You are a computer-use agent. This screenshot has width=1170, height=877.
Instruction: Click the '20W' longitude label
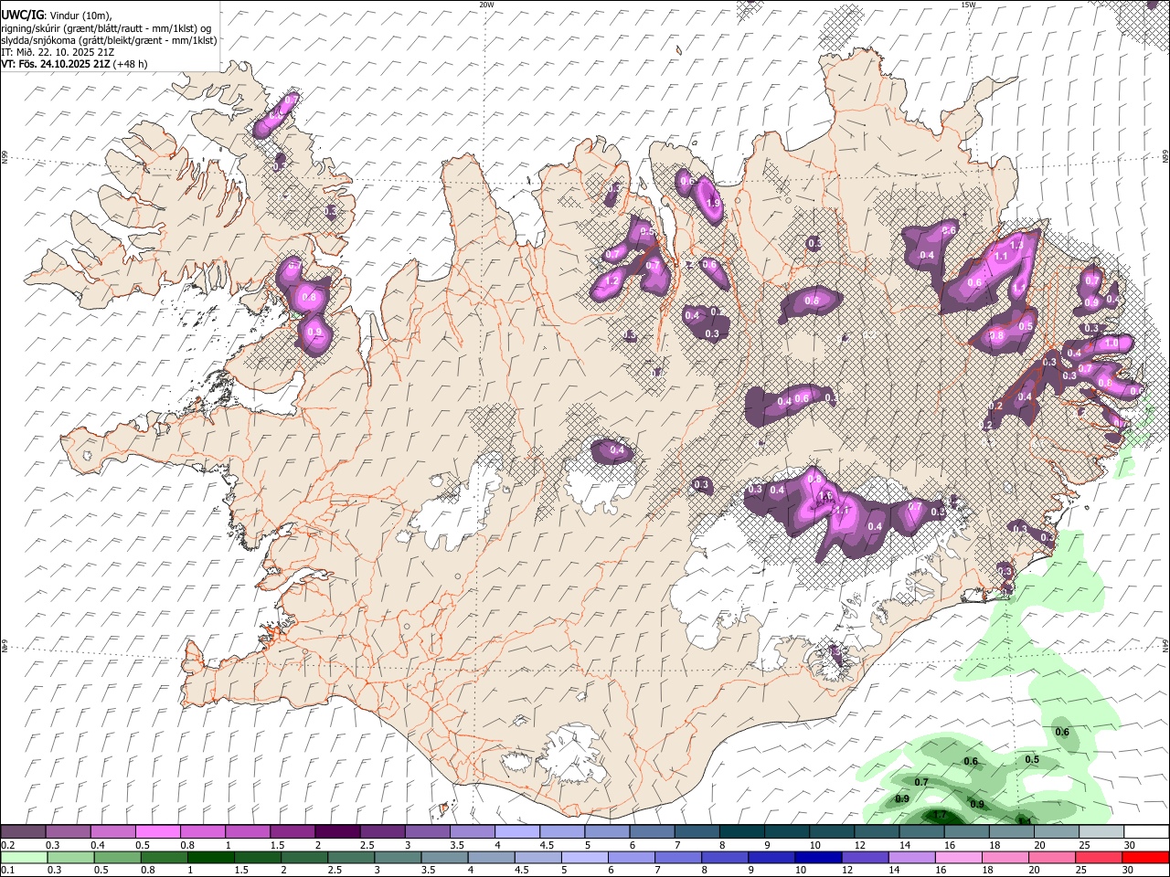click(x=486, y=5)
